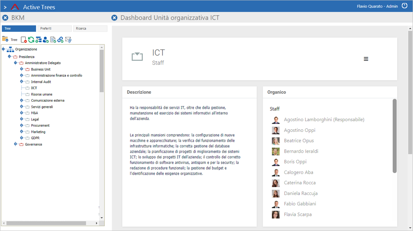Click the power logout icon
The image size is (413, 231).
(405, 6)
